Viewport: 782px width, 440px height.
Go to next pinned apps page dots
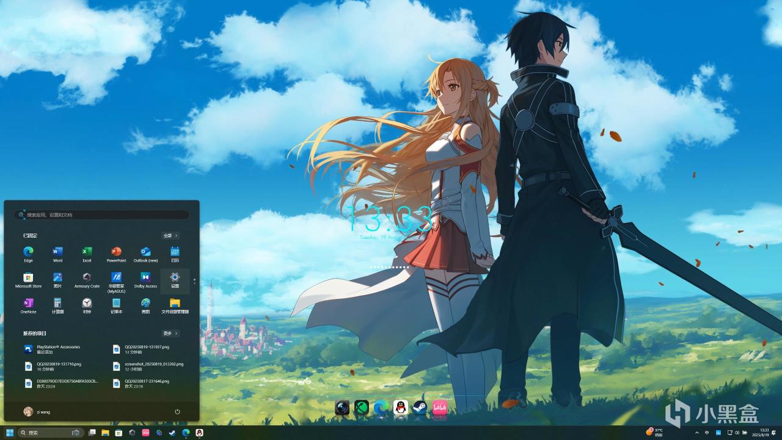click(195, 281)
